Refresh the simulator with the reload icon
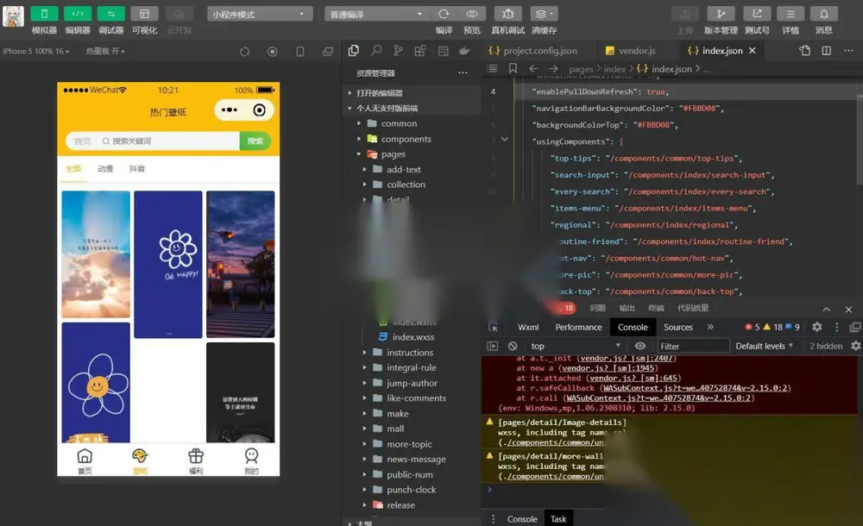 245,51
